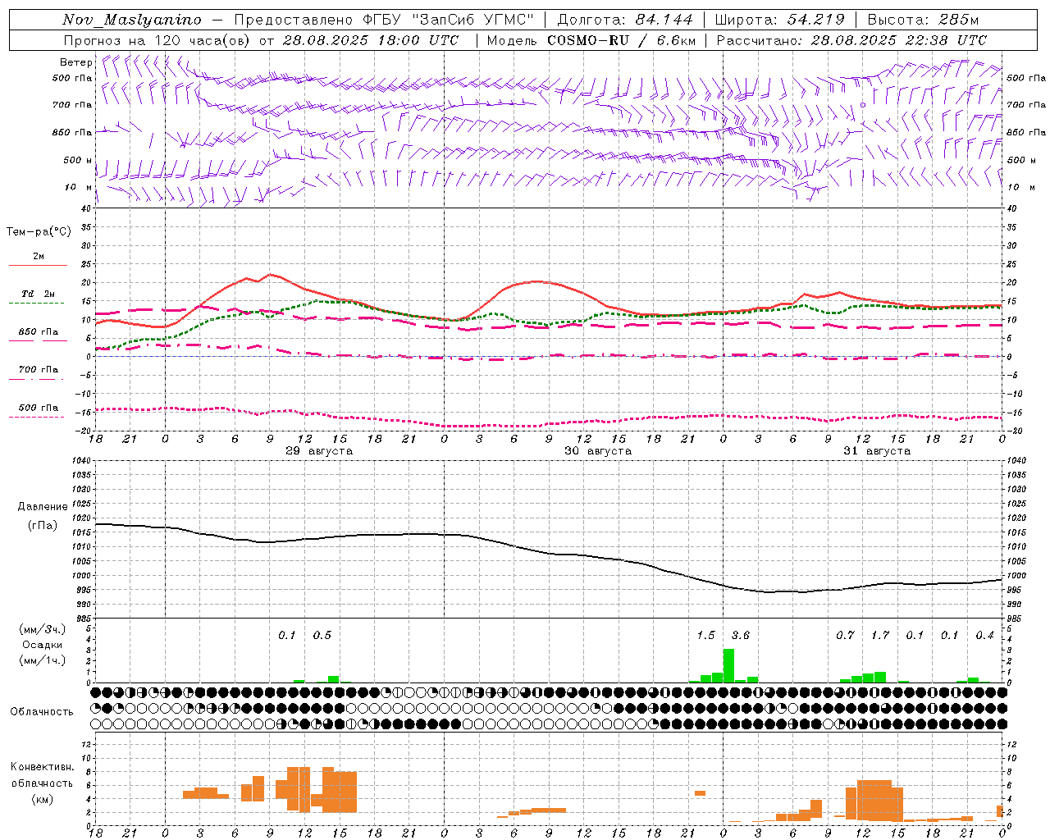Select the '0.5' precipitation total value
This screenshot has height=840, width=1050.
[x=322, y=636]
